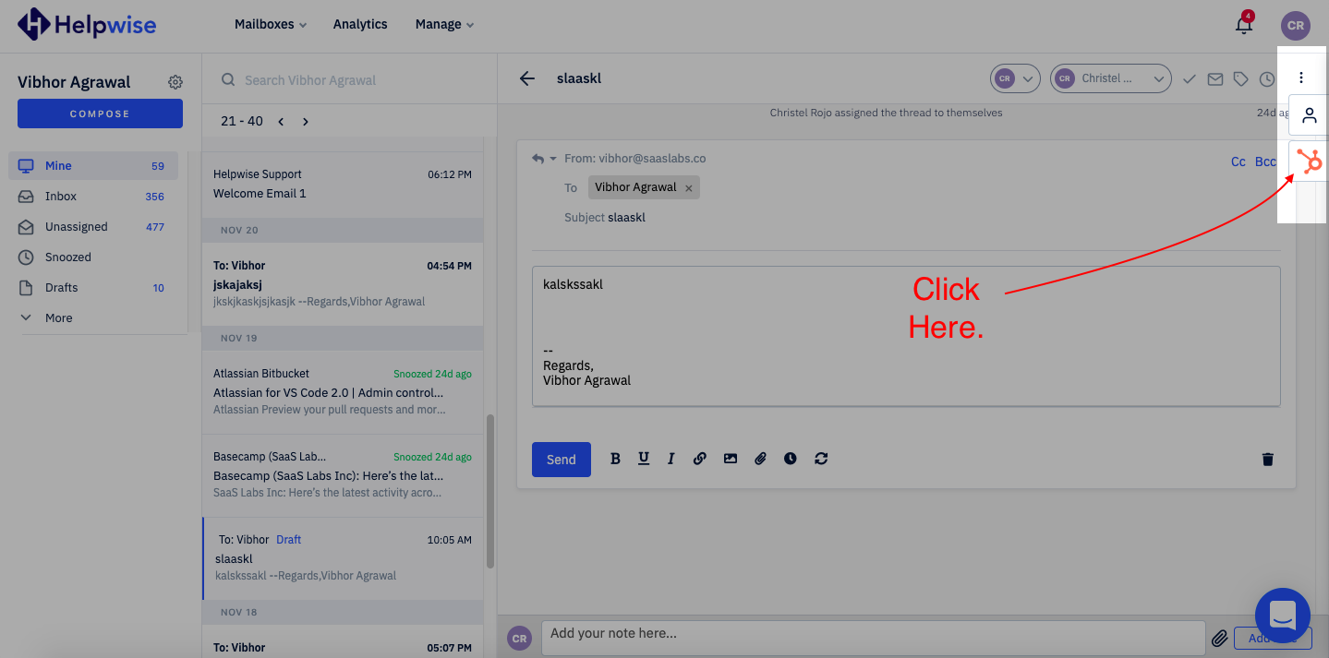View contact details with the person icon
This screenshot has width=1329, height=658.
pyautogui.click(x=1309, y=115)
